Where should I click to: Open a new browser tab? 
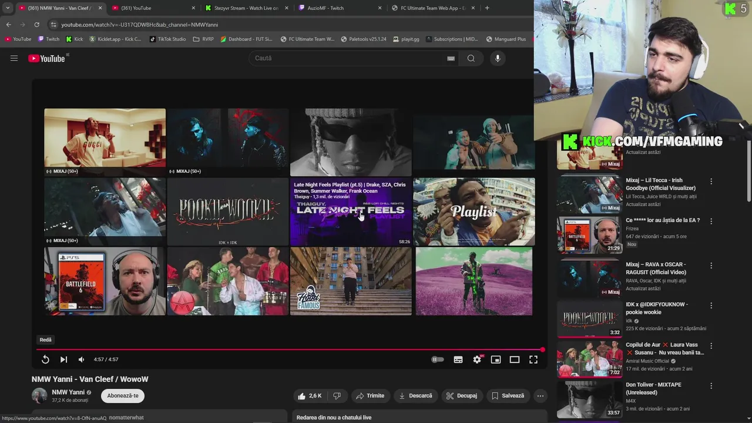[x=487, y=8]
